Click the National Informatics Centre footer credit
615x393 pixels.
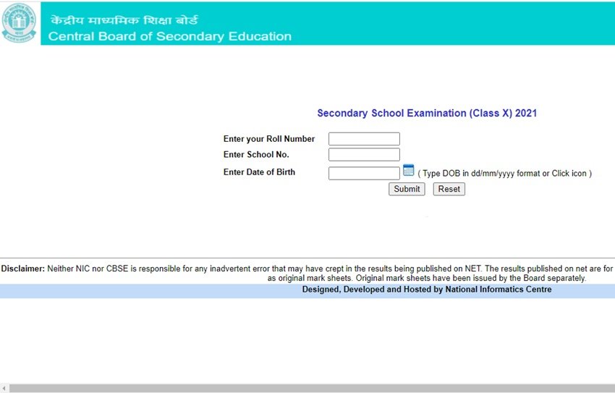click(427, 290)
